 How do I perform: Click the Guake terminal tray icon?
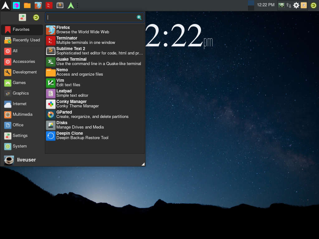281,5
